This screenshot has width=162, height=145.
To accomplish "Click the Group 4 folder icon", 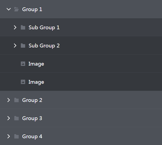I will click(x=16, y=136).
